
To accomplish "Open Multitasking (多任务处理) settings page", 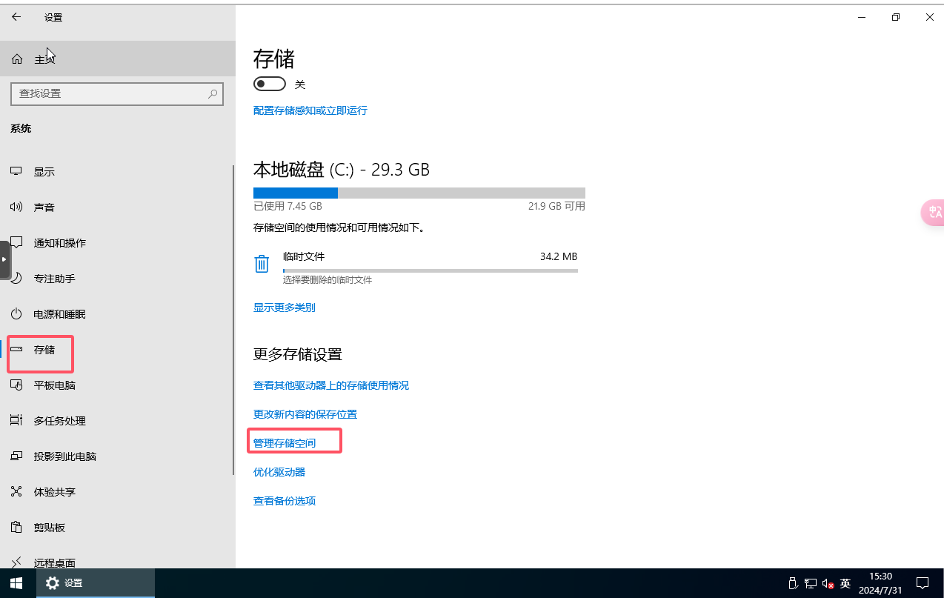I will 59,421.
